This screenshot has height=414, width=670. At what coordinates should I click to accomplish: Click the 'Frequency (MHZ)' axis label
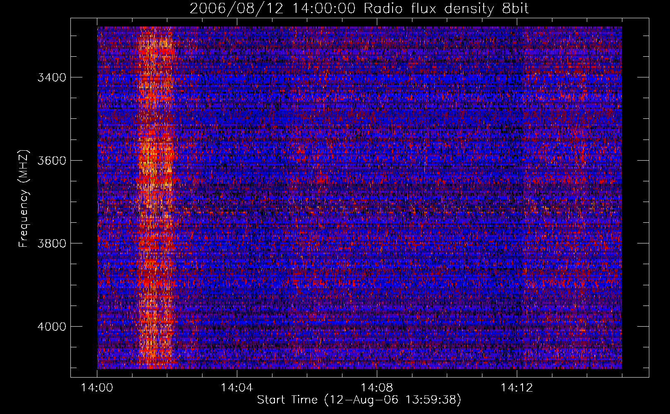24,199
